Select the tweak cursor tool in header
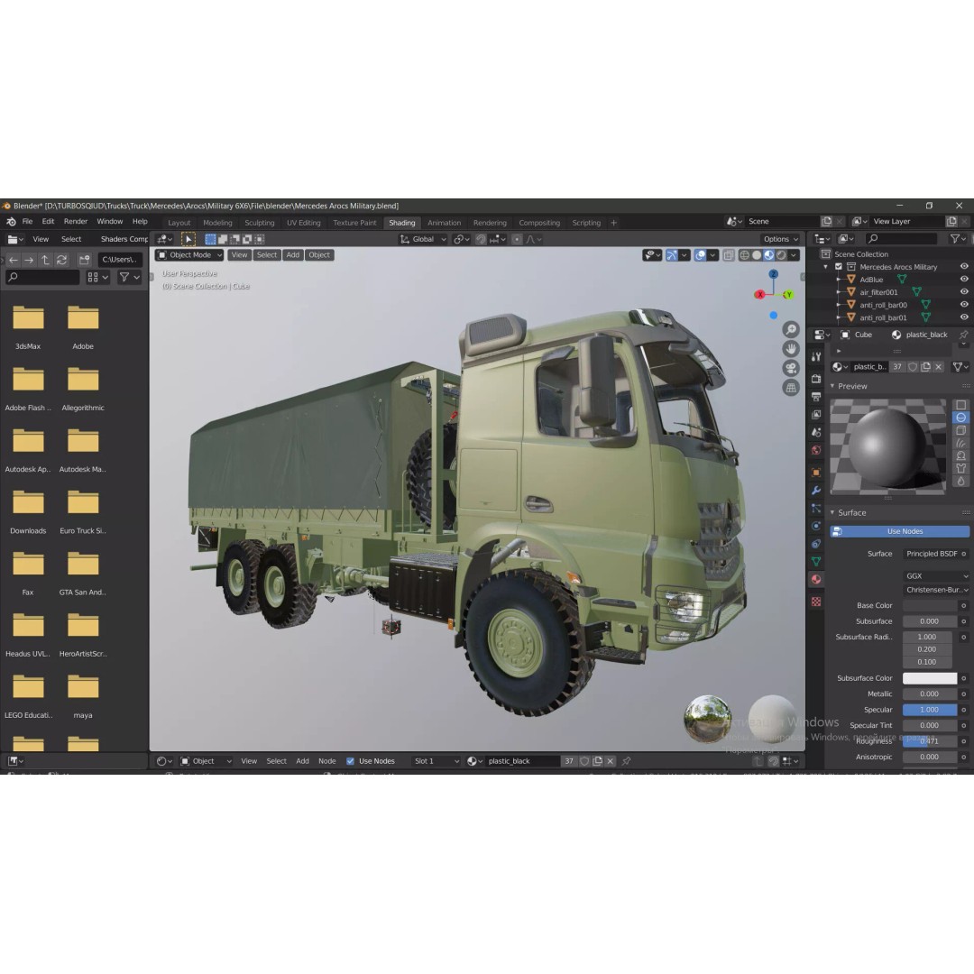The height and width of the screenshot is (974, 974). (188, 239)
